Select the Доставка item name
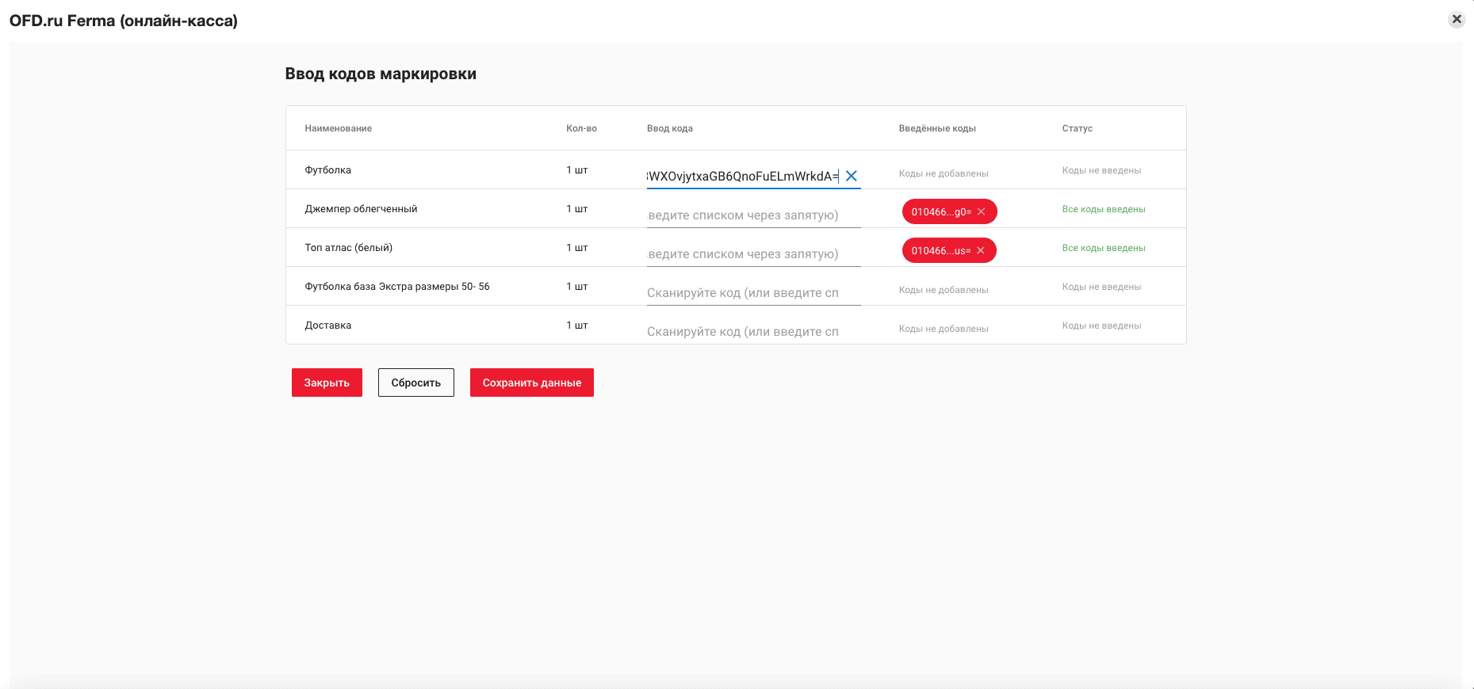The width and height of the screenshot is (1474, 689). click(327, 325)
